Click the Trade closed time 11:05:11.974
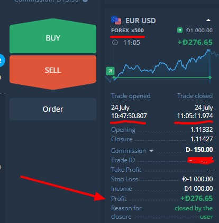This screenshot has height=223, width=219. click(x=195, y=116)
